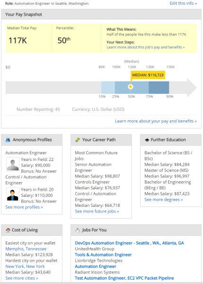
Task: Click See more future jobs link
Action: [97, 211]
